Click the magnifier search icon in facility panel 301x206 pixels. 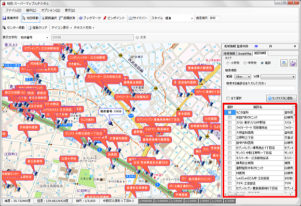(284, 63)
